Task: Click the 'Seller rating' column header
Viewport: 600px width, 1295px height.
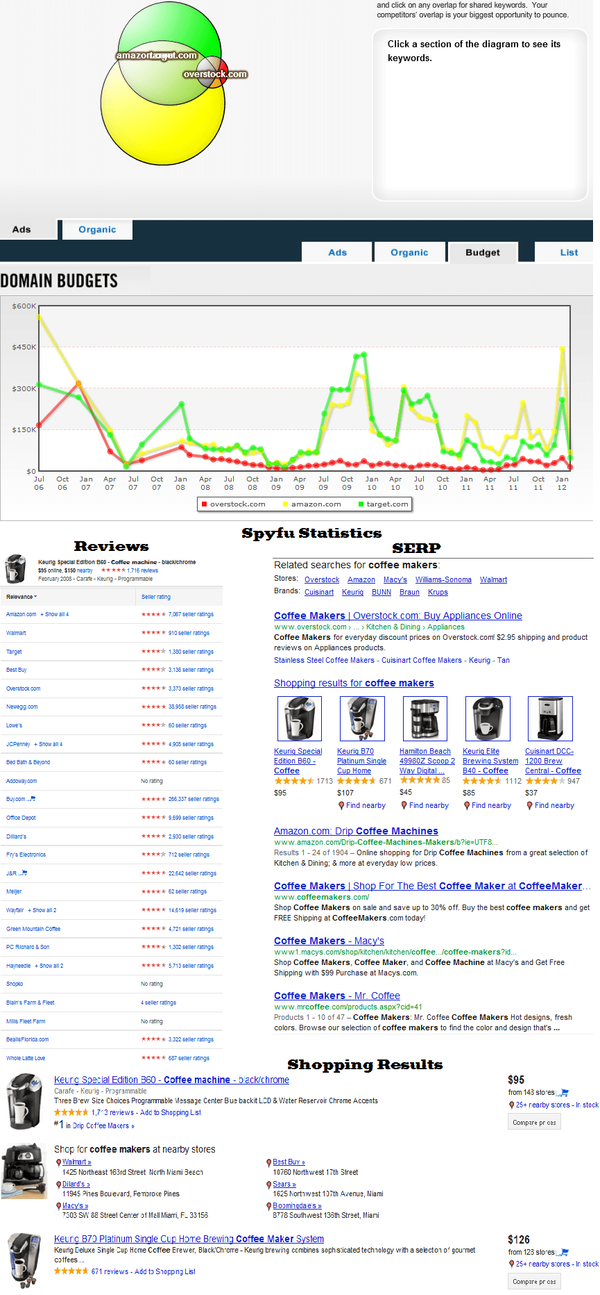Action: pos(156,597)
